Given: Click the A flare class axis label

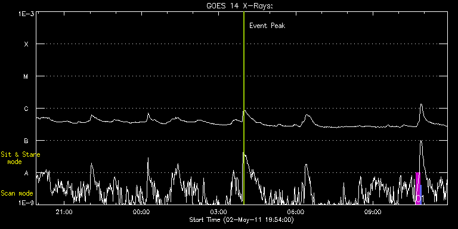Looking at the screenshot, I should pyautogui.click(x=26, y=173).
